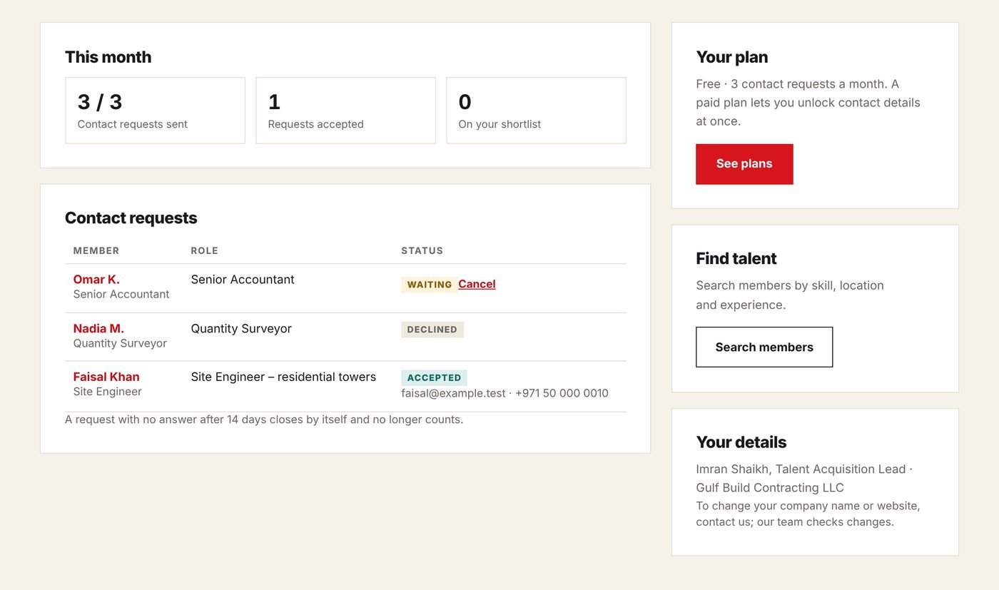Select the WAITING status badge
The image size is (999, 590).
pos(430,285)
